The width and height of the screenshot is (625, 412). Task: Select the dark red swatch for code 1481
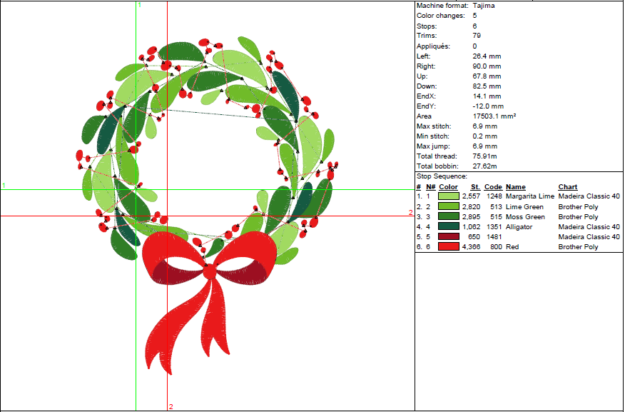point(447,237)
